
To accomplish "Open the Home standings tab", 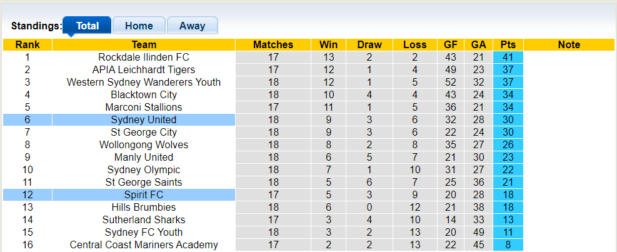I will tap(139, 26).
